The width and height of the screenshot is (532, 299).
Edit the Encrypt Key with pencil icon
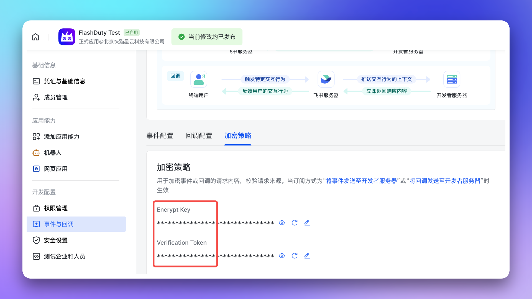tap(307, 223)
